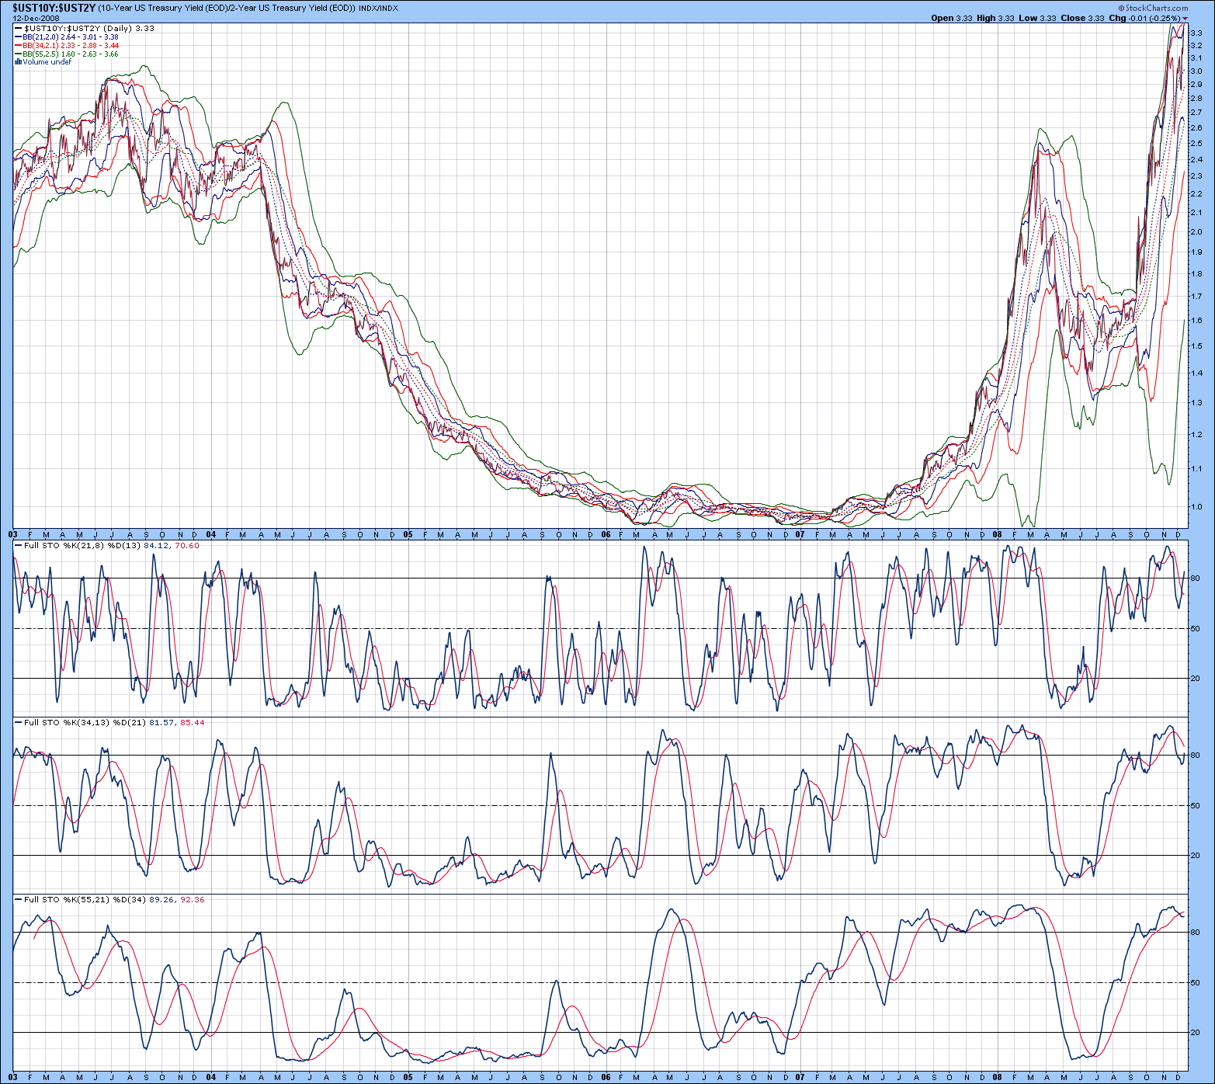This screenshot has height=1084, width=1215.
Task: Click the black line marker for $UST10Y:$UST2Y legend
Action: [19, 29]
